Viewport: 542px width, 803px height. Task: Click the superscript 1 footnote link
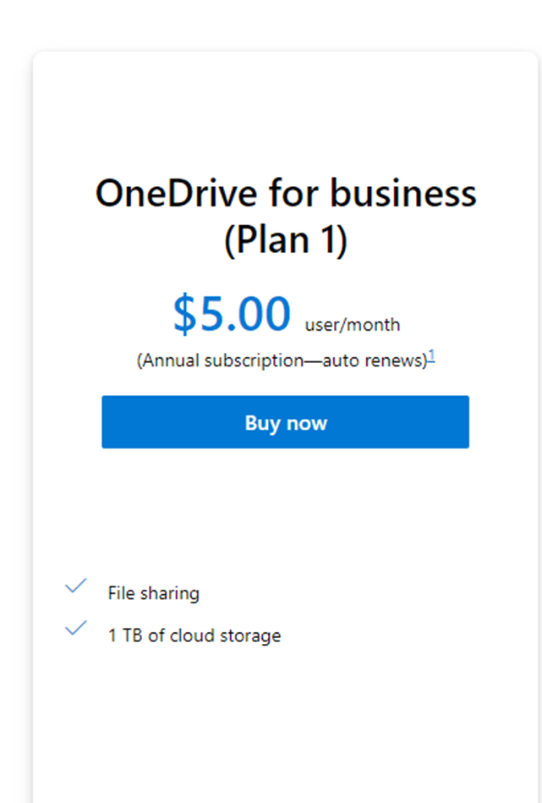pyautogui.click(x=430, y=355)
